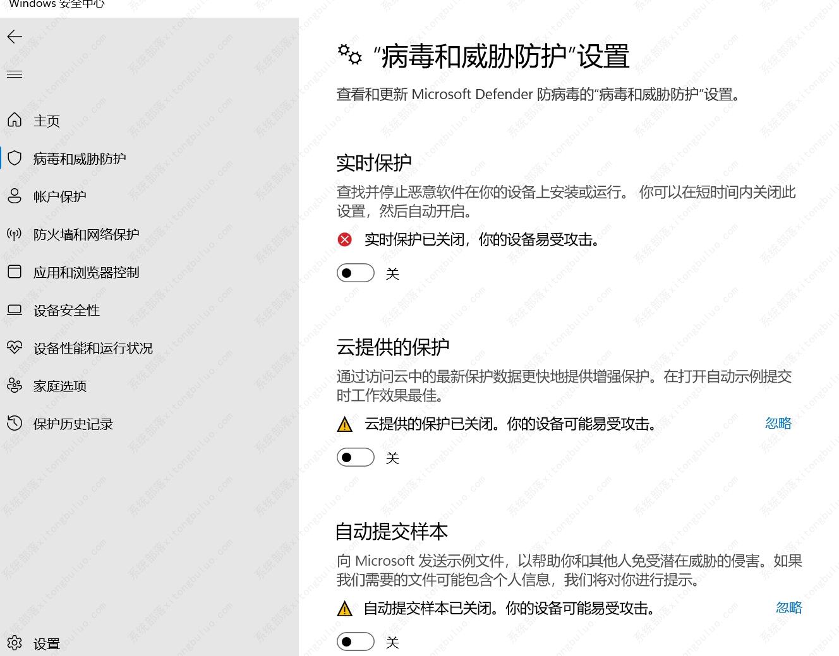
Task: Click the 设备安全性 laptop icon
Action: pos(15,310)
